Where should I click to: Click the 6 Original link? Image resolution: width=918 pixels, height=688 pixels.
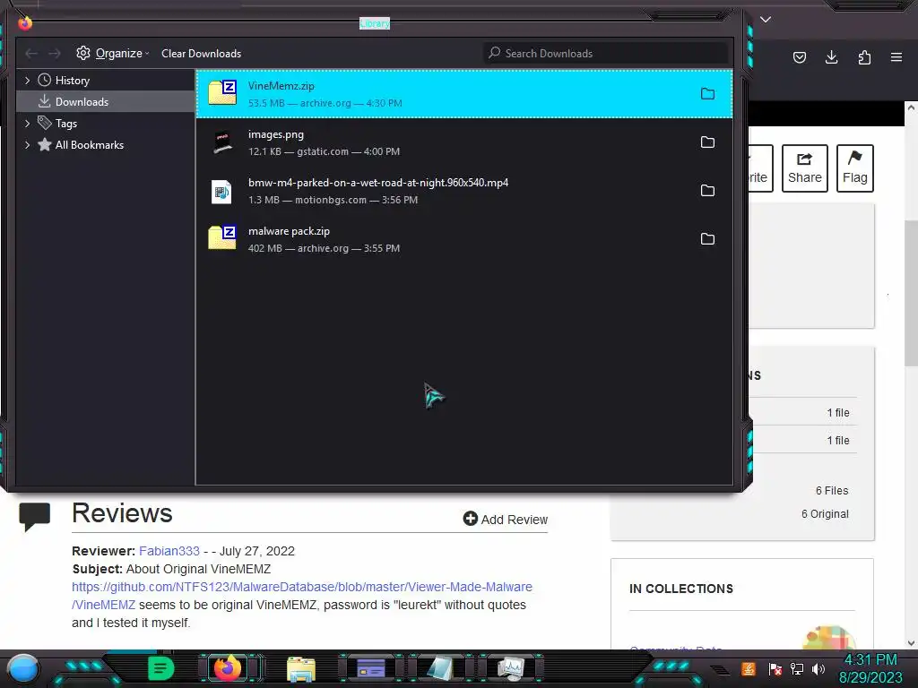(x=825, y=513)
